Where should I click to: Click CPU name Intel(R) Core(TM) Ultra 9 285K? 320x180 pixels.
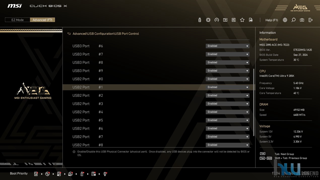[x=277, y=76]
